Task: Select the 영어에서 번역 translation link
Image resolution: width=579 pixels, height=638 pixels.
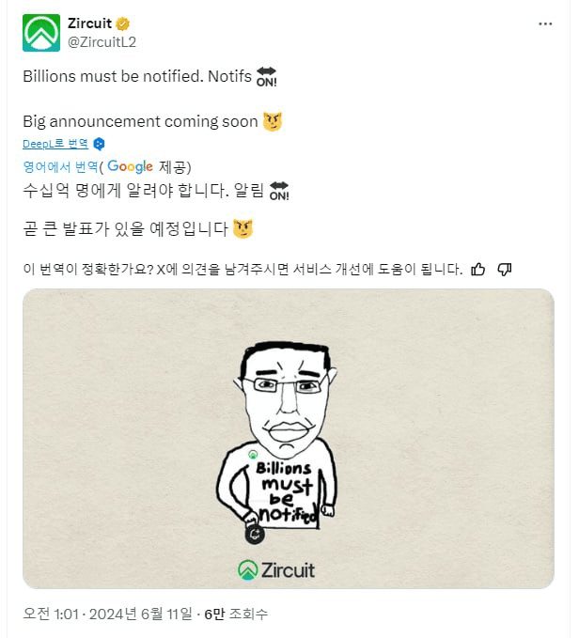Action: pyautogui.click(x=60, y=166)
